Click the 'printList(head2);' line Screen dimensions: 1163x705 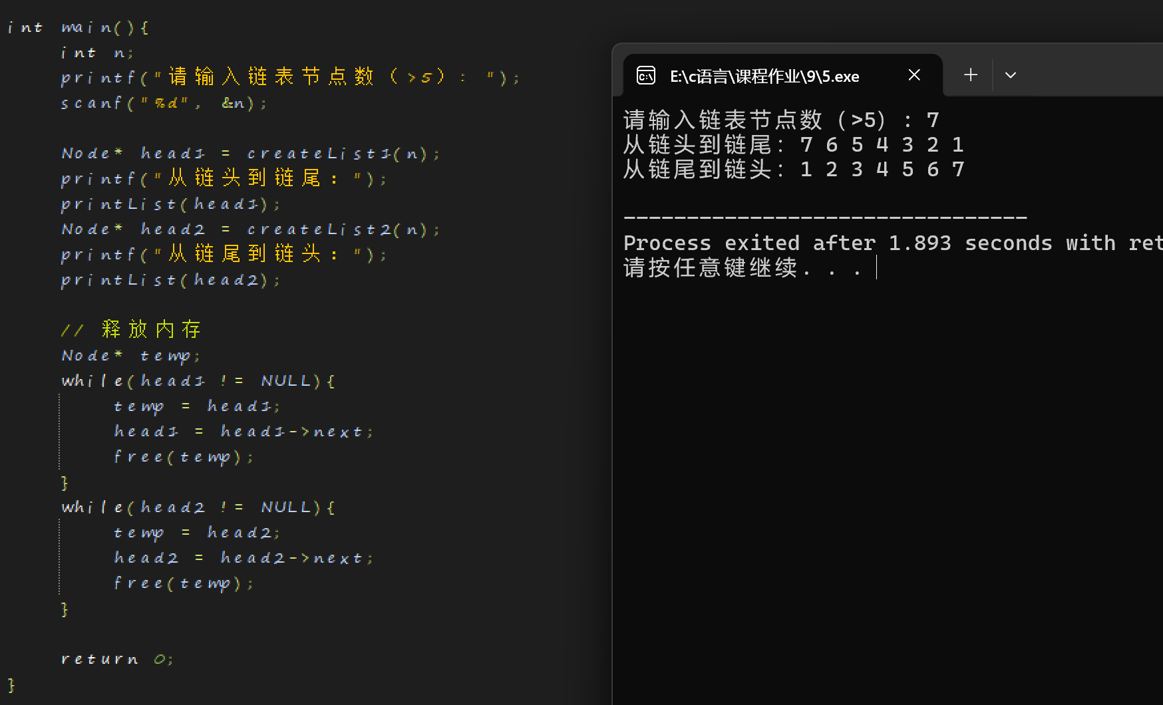pos(171,281)
